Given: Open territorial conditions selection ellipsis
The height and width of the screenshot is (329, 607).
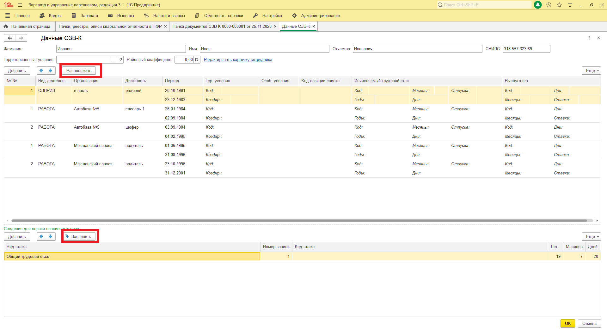Looking at the screenshot, I should (x=113, y=59).
